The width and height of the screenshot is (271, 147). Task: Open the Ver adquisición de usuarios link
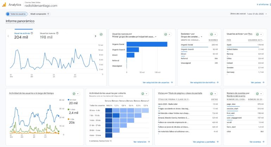(157, 82)
